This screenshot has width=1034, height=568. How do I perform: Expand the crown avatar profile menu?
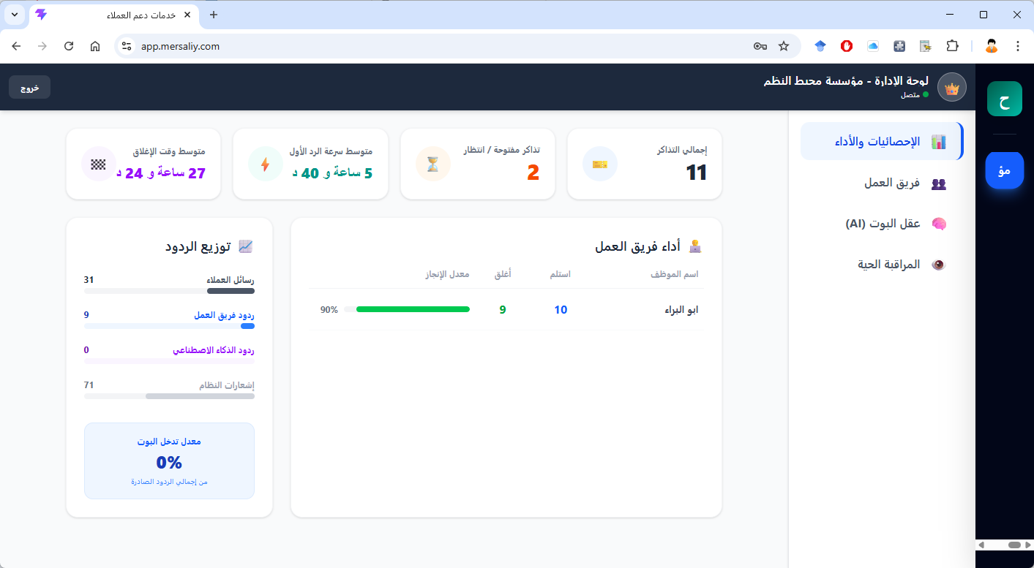point(951,87)
